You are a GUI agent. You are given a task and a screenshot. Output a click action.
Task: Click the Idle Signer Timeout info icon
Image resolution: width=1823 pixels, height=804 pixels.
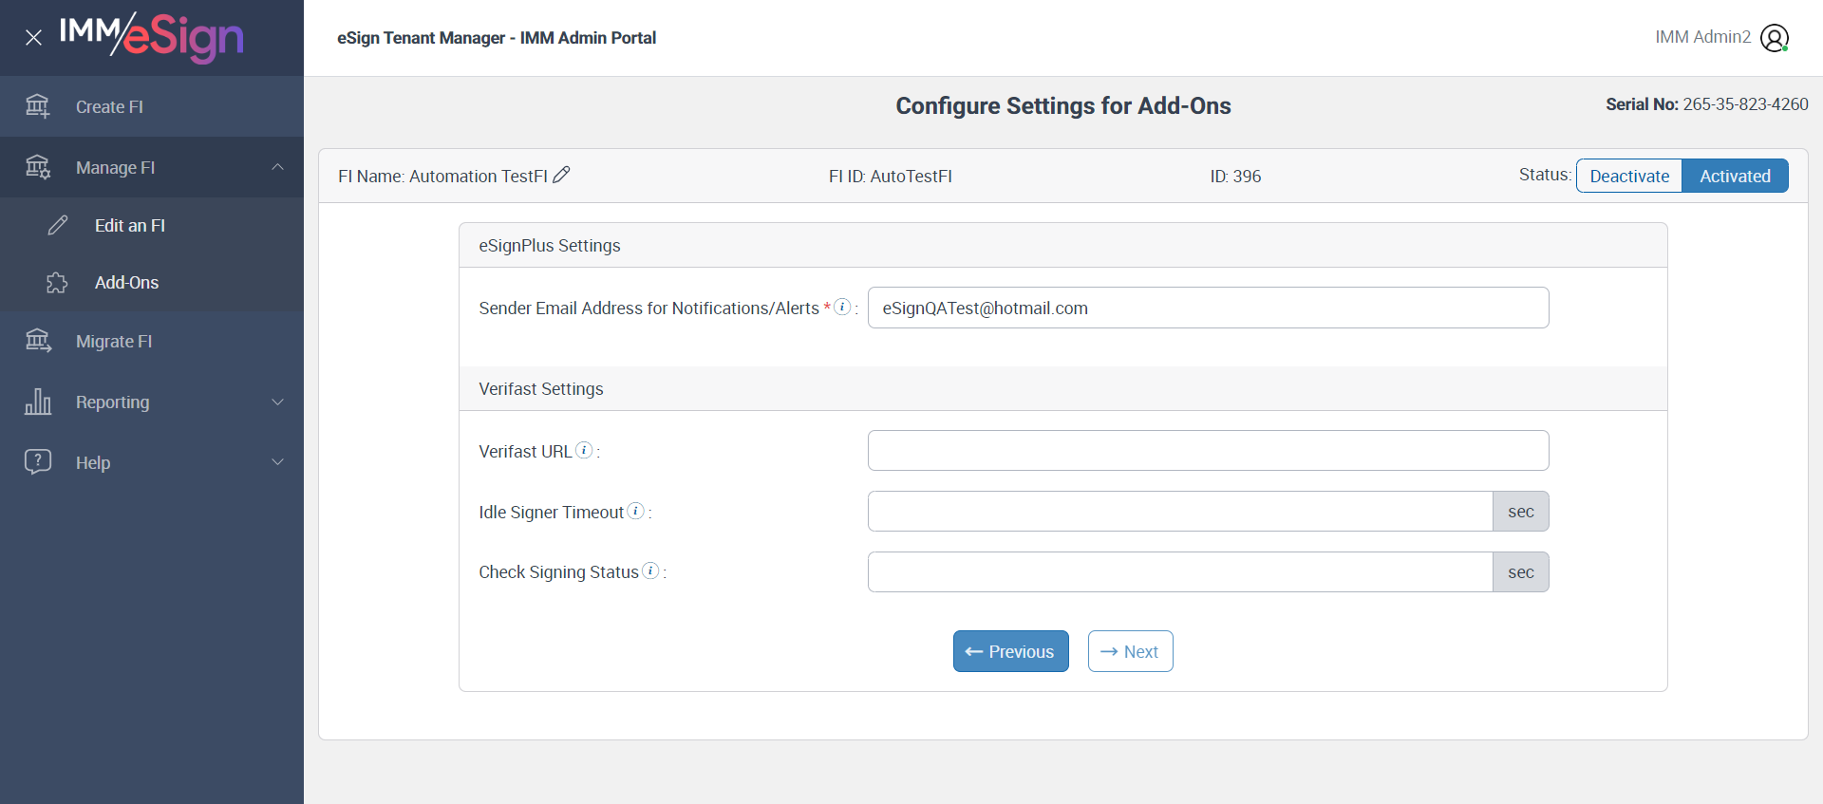[x=636, y=511]
